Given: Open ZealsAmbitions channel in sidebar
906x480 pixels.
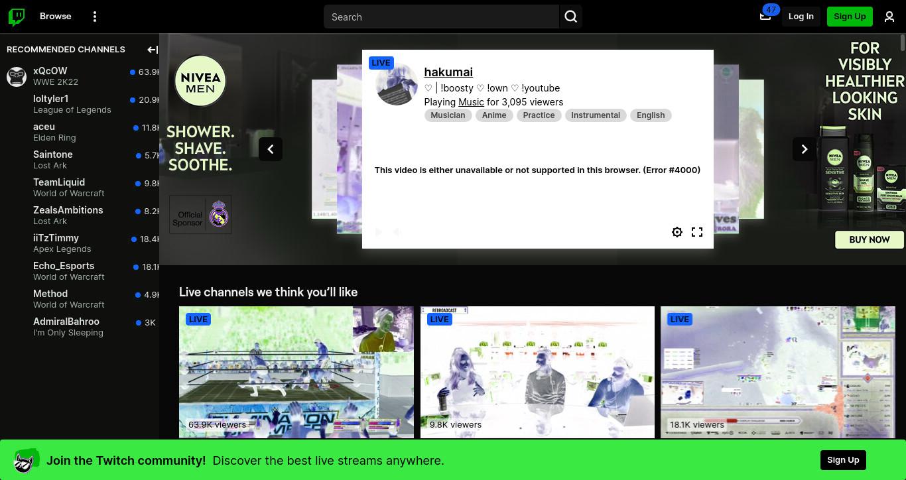Looking at the screenshot, I should (80, 215).
